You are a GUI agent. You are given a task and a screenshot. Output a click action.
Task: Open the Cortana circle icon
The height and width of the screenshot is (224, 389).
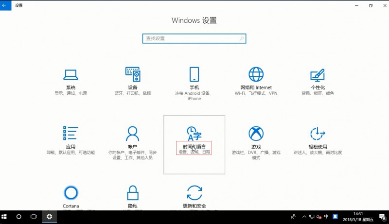coord(71,192)
